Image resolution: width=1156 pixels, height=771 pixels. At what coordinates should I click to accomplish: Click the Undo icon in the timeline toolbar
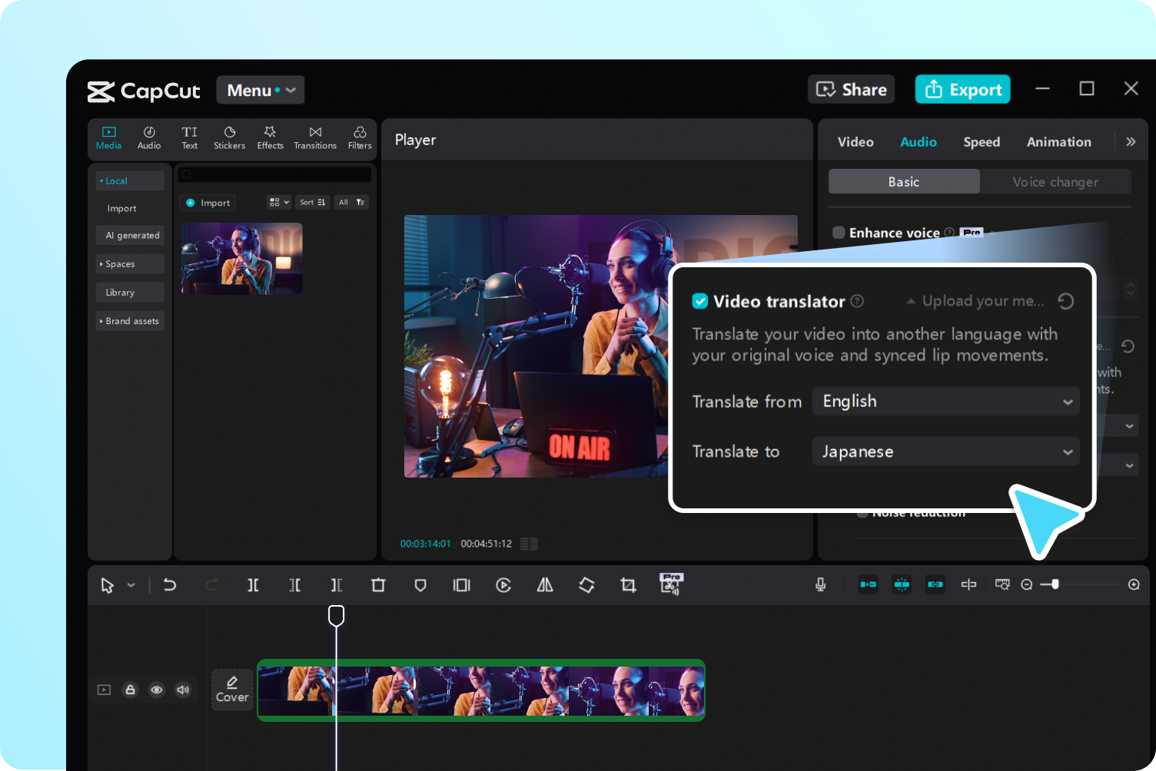tap(170, 584)
